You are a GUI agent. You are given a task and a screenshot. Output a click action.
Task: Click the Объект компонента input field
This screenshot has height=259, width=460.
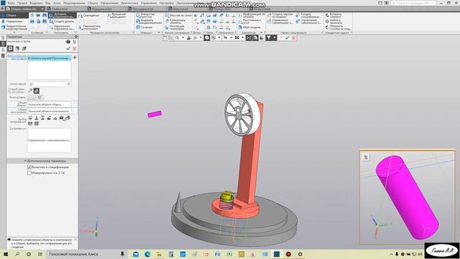50,112
